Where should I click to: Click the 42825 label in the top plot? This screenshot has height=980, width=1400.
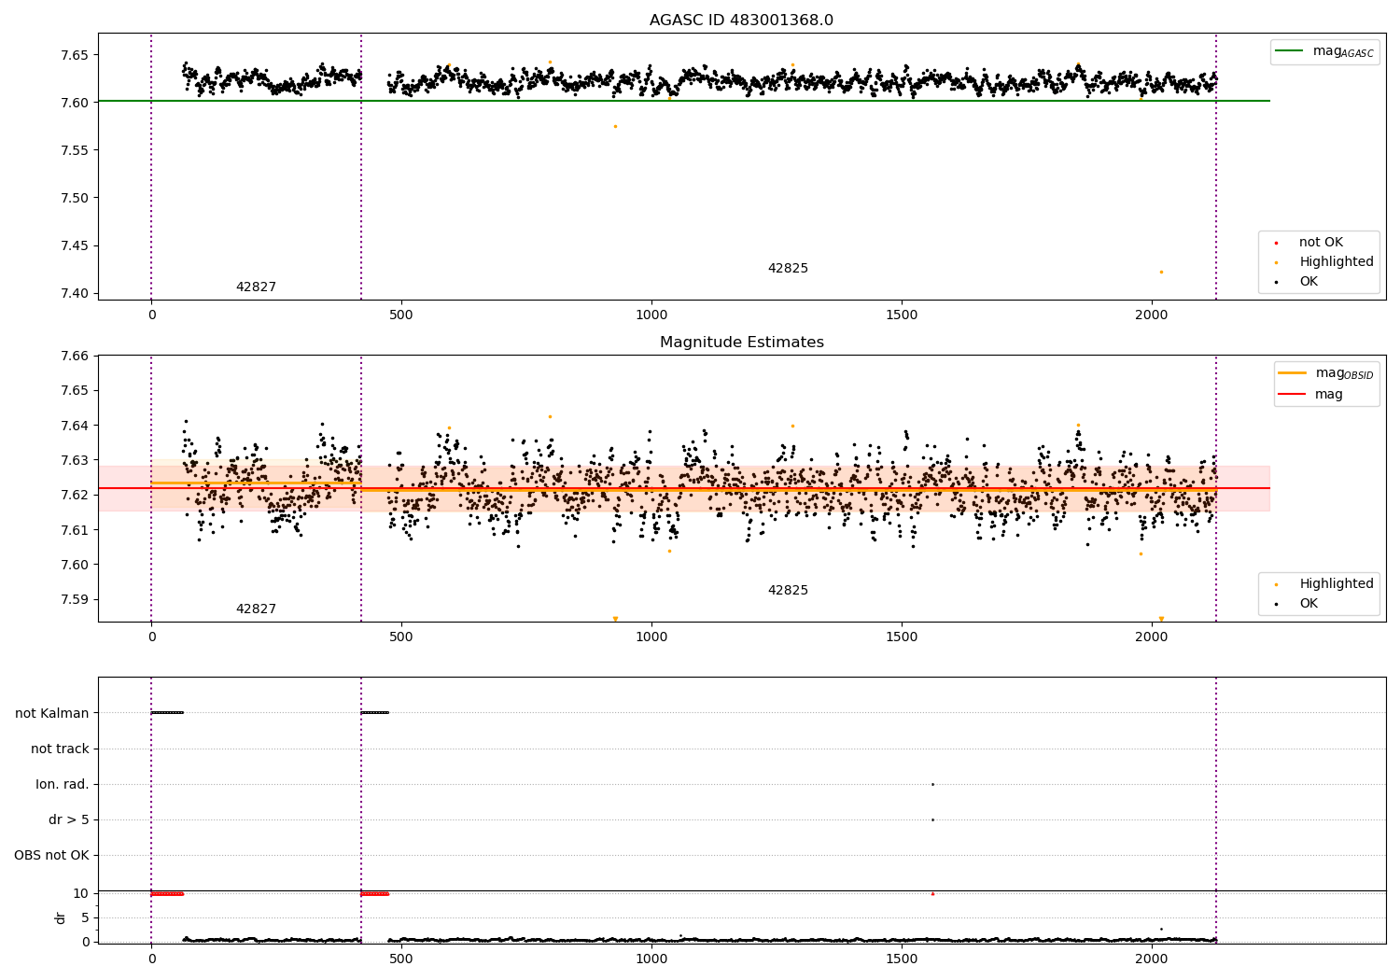pyautogui.click(x=788, y=268)
